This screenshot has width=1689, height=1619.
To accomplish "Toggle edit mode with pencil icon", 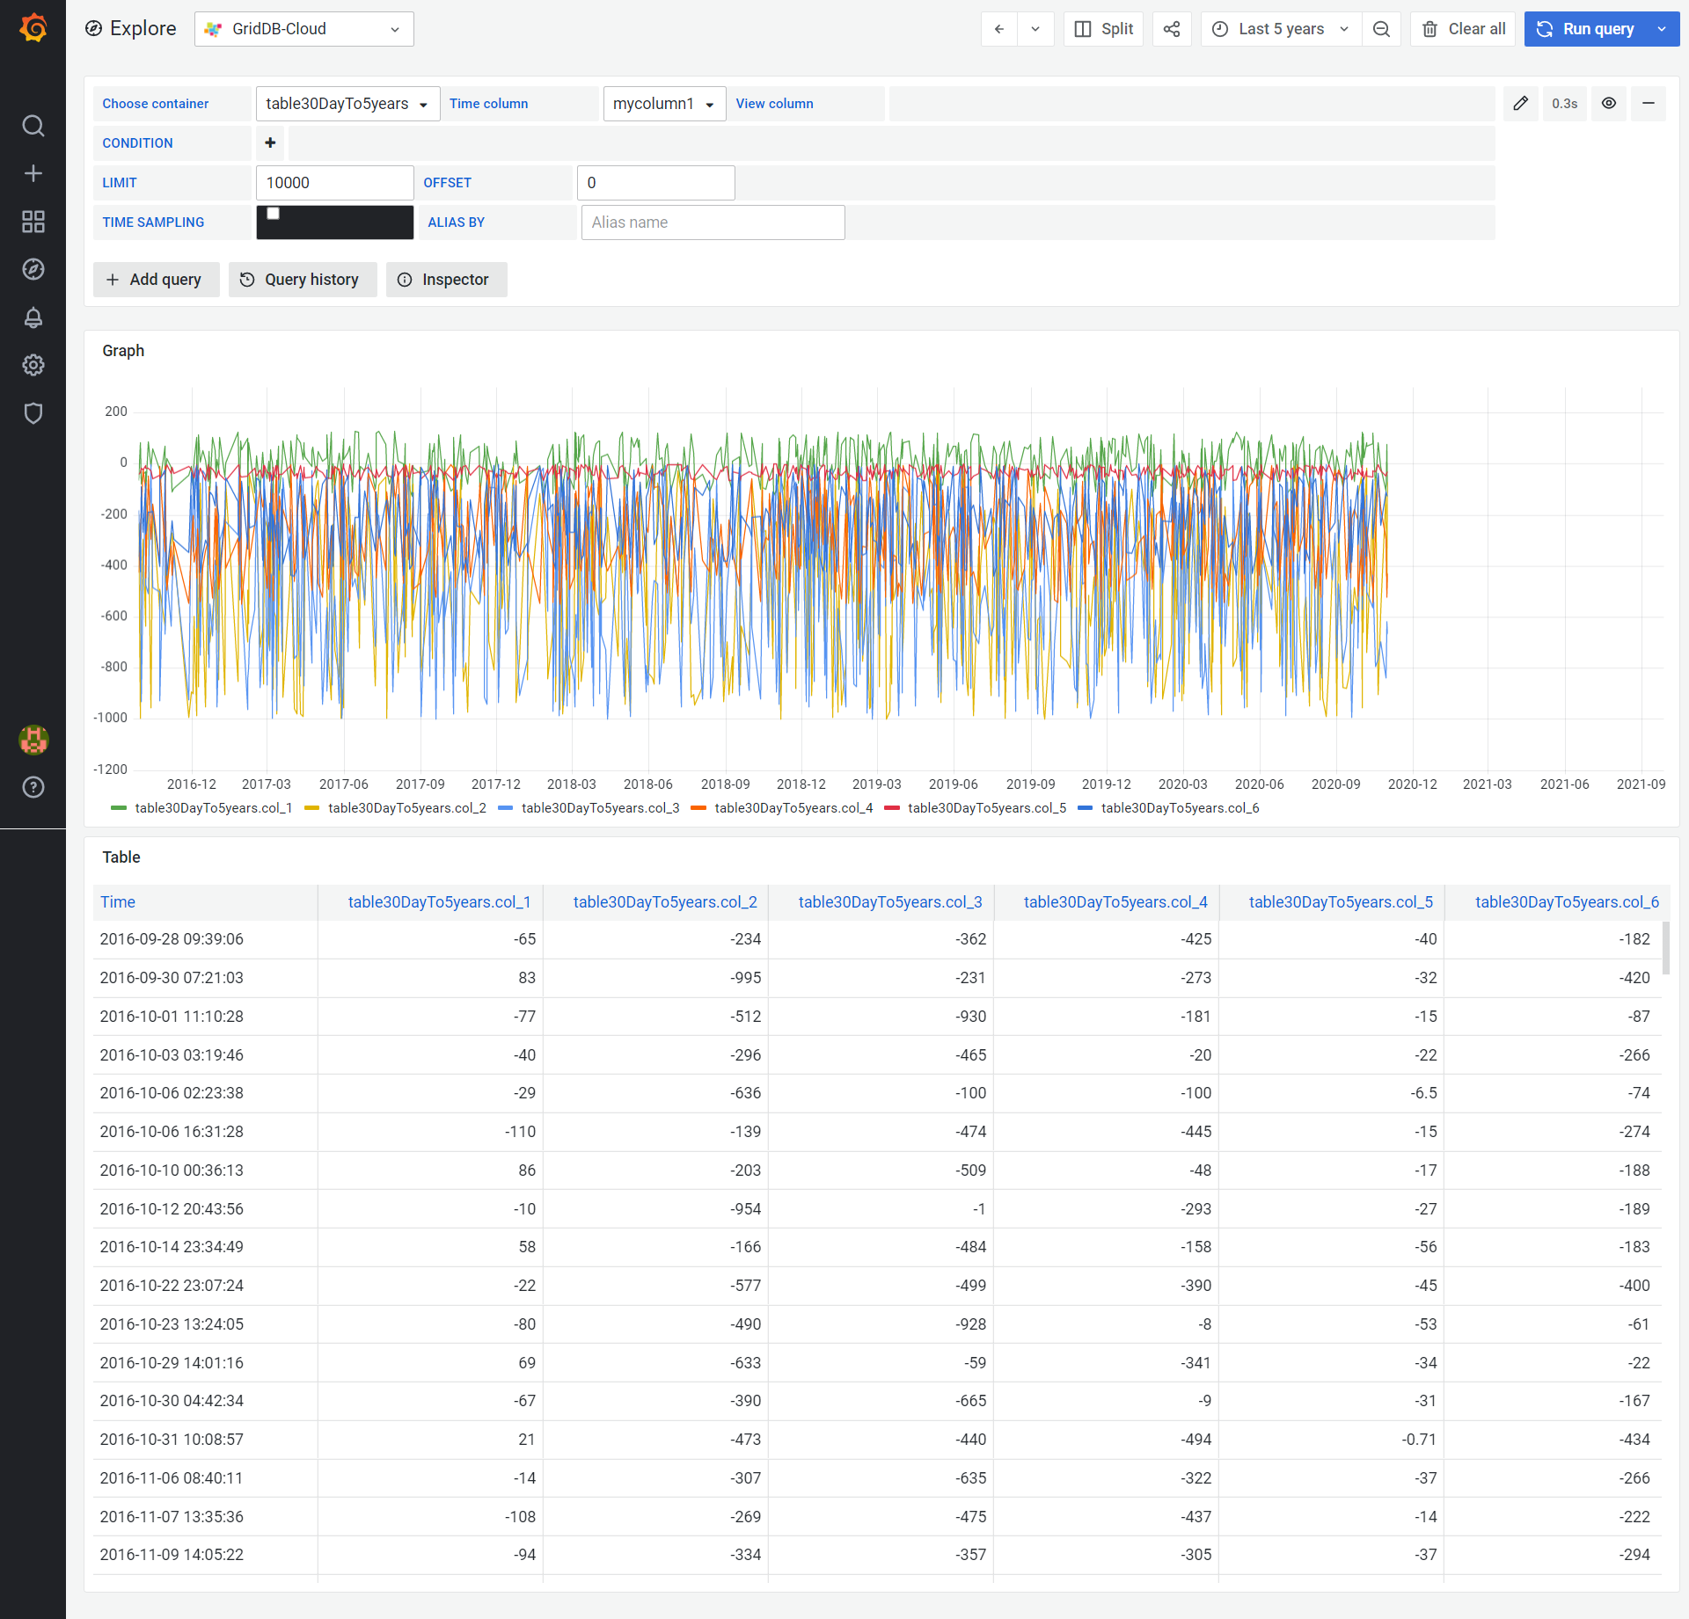I will [x=1520, y=104].
